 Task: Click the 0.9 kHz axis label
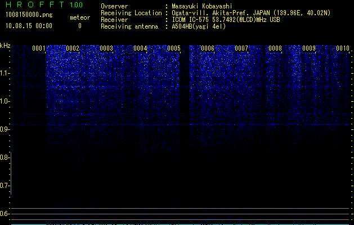(x=5, y=129)
